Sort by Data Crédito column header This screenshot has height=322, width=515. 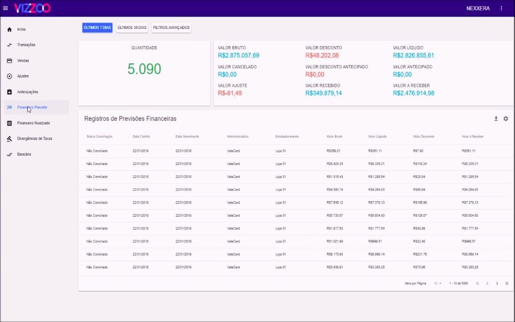[x=141, y=136]
